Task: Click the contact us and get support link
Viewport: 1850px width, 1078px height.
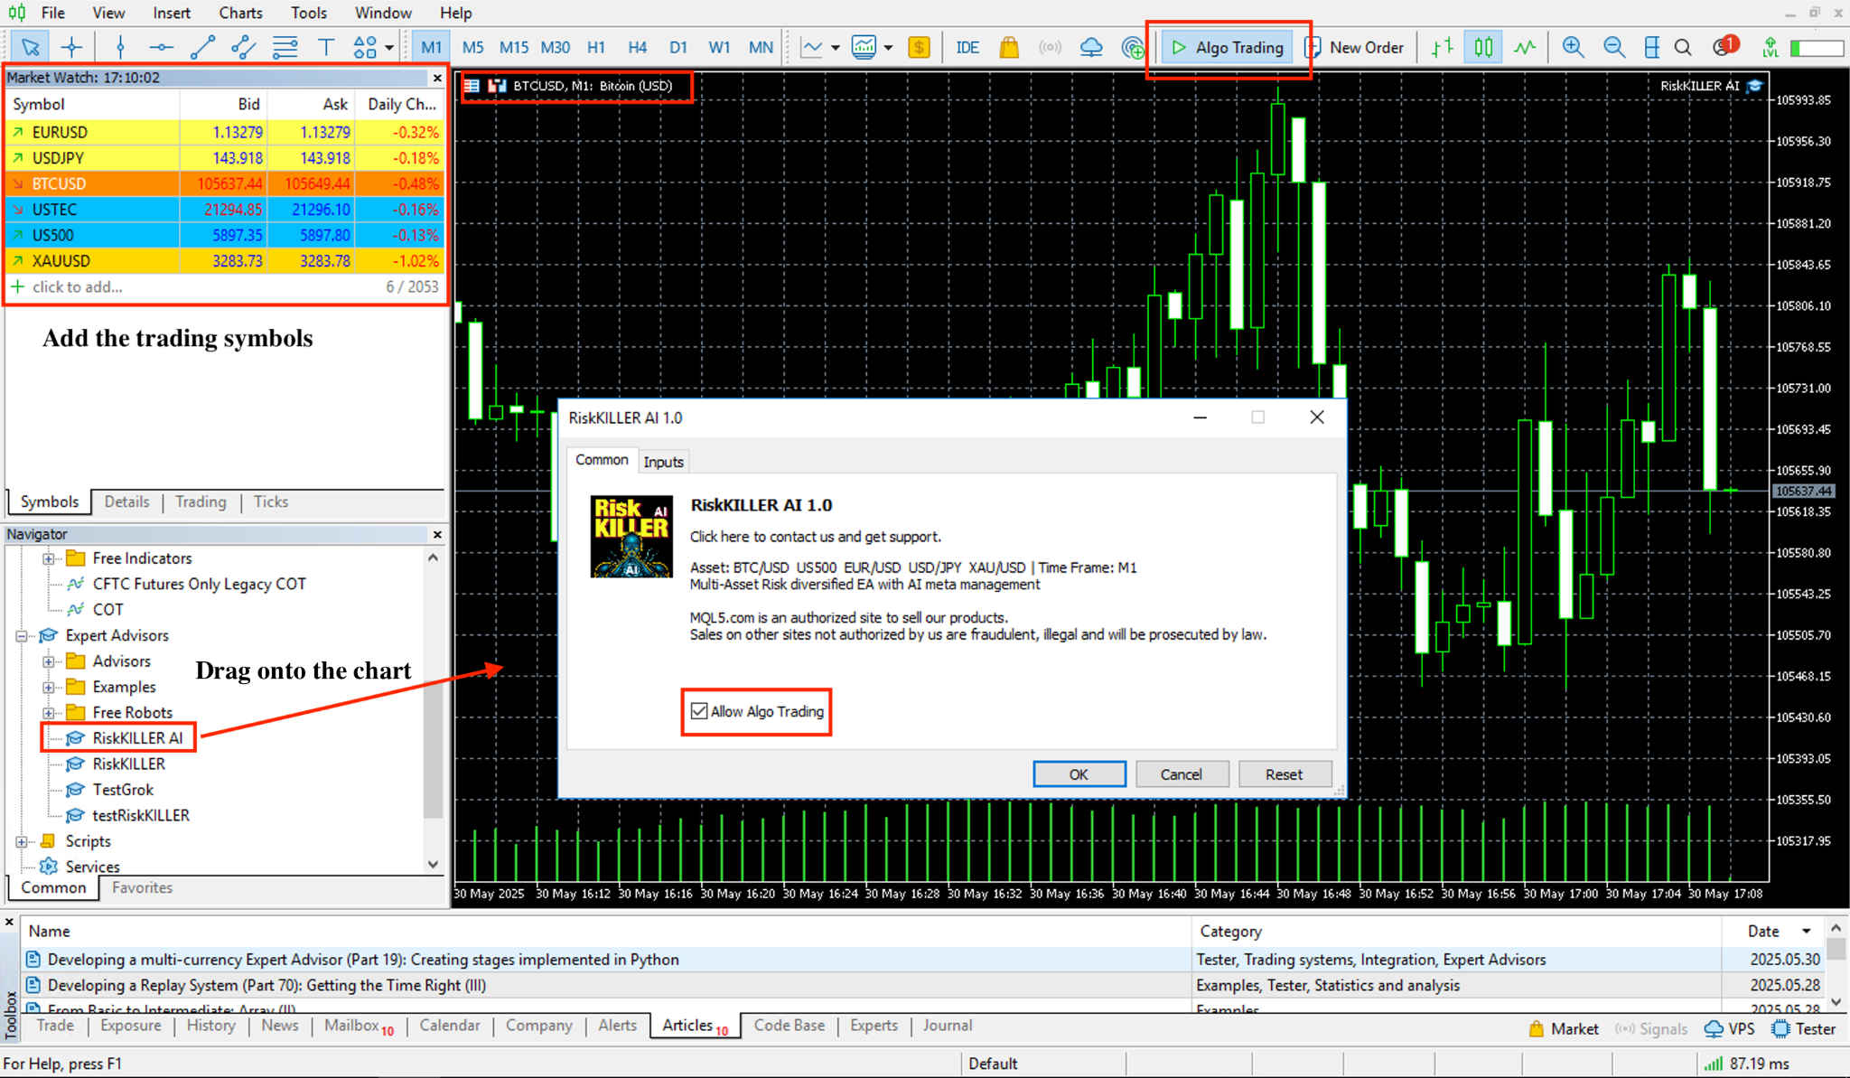Action: (815, 537)
